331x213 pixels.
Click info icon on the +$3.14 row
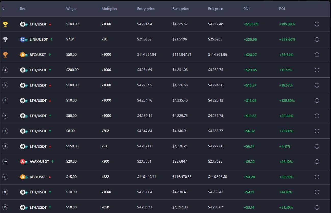coord(317,207)
